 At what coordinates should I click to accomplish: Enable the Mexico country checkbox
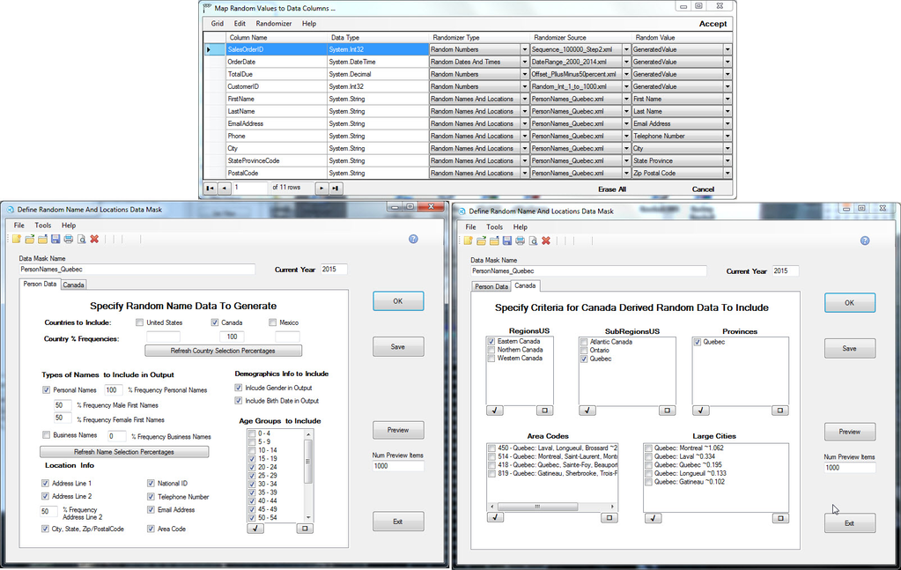point(272,322)
